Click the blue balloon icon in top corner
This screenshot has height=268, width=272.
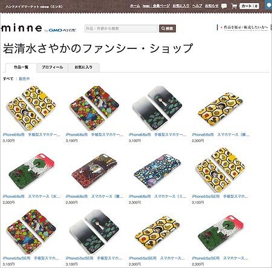pos(269,5)
